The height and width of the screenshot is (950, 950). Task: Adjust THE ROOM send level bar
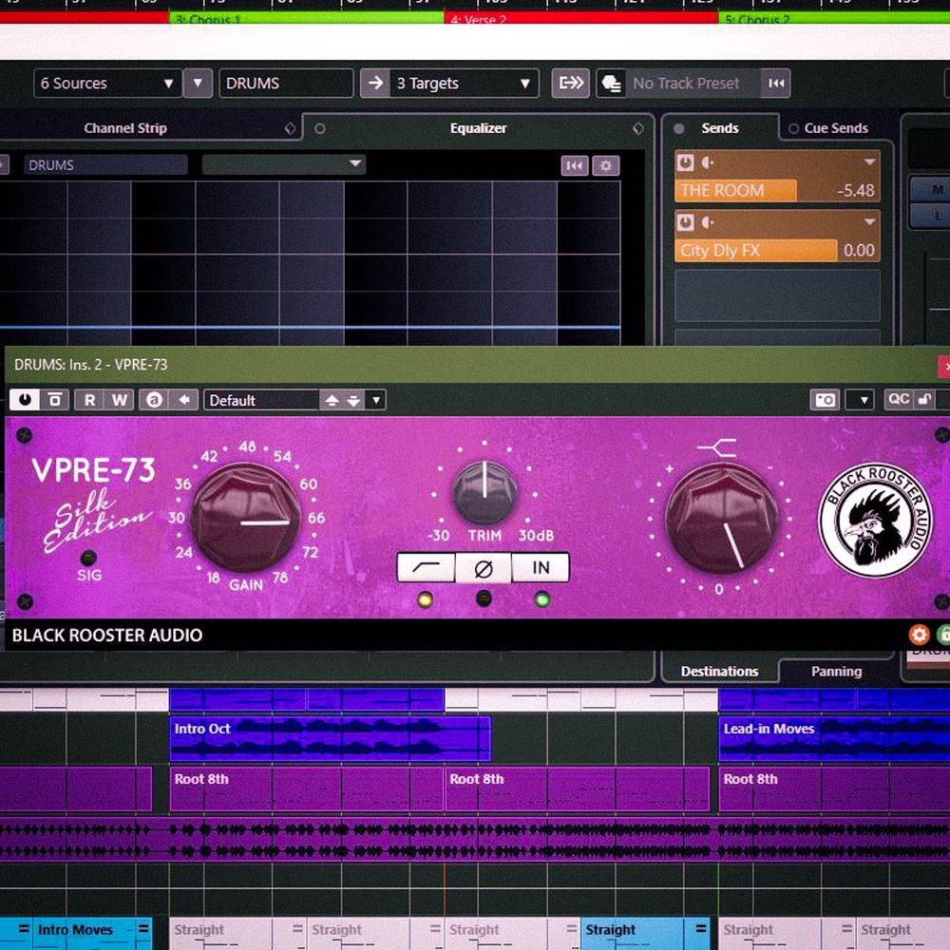point(777,190)
